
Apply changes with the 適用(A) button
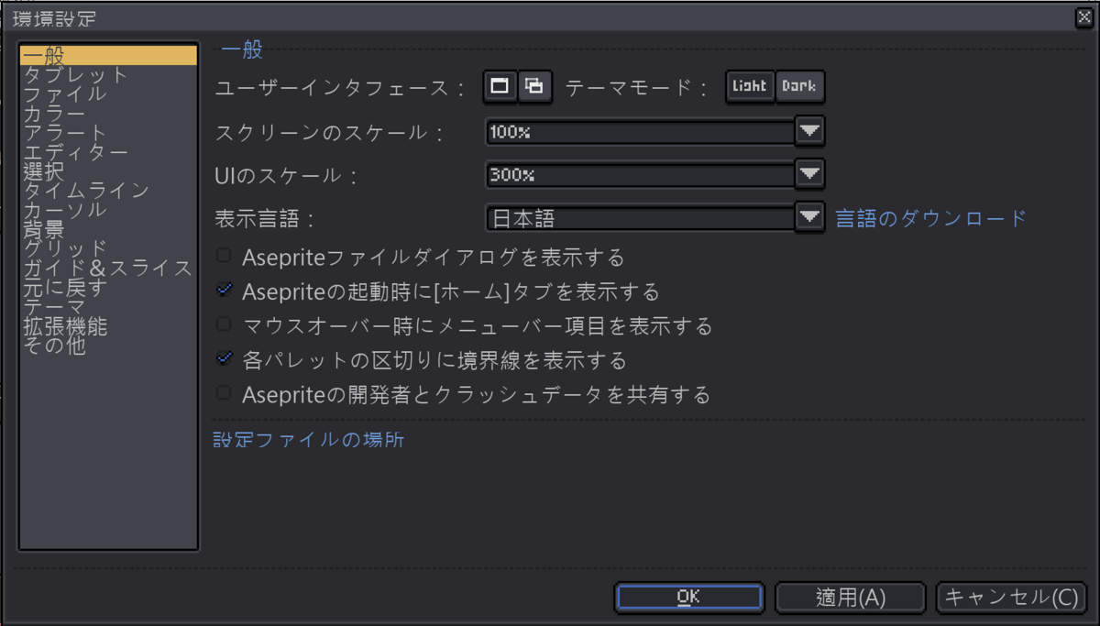click(x=850, y=597)
